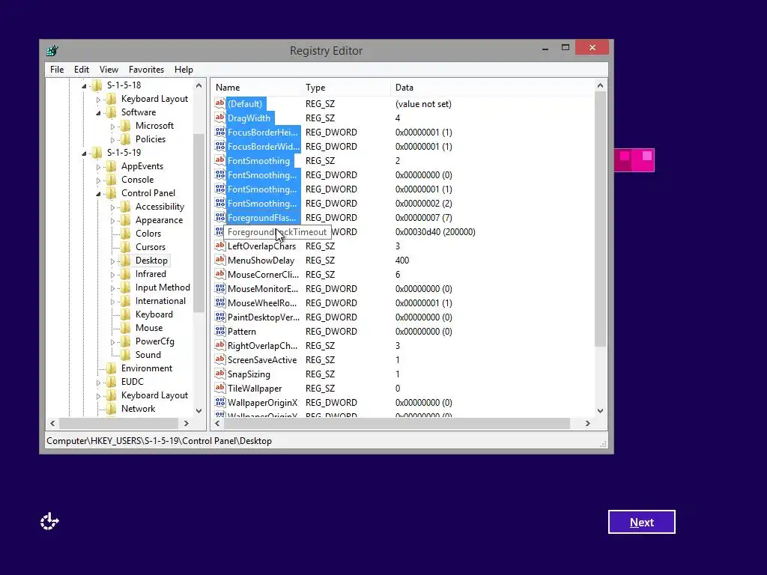Click the string icon beside ScreenSaveActive
Viewport: 767px width, 575px height.
click(220, 359)
